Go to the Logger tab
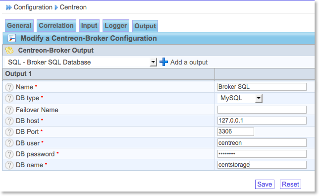This screenshot has height=196, width=319. point(116,26)
